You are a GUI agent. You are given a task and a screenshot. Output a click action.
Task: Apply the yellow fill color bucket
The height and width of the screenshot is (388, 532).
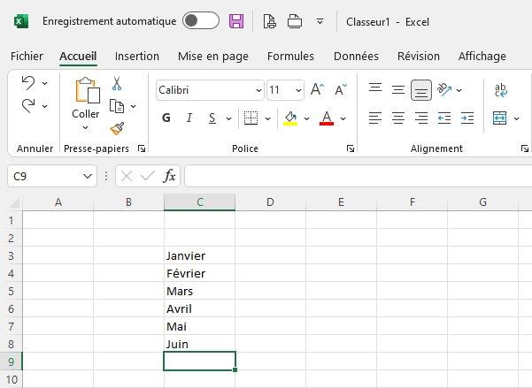coord(290,118)
